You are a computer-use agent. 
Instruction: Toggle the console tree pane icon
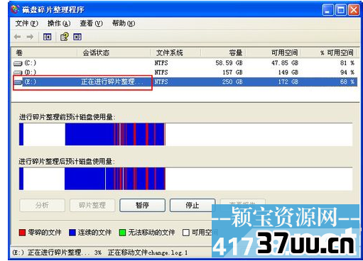(47, 37)
